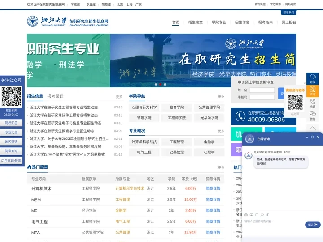The height and width of the screenshot is (242, 323).
Task: Open 更多 beside 学院导航
Action: tap(221, 96)
